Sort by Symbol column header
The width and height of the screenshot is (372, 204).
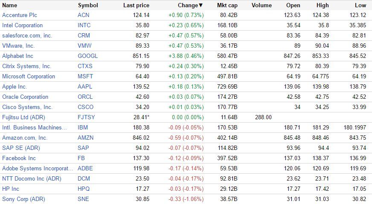click(88, 6)
